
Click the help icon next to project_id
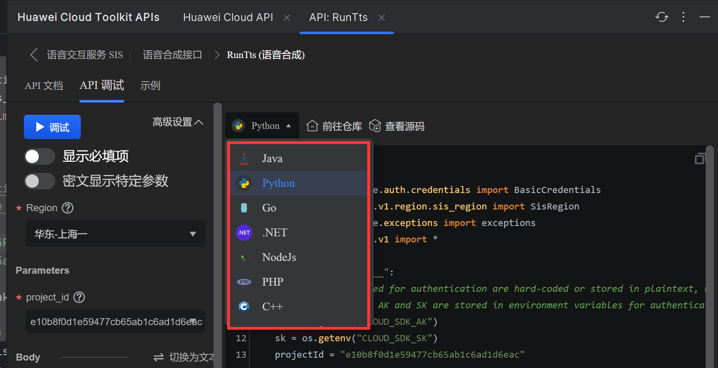coord(79,297)
